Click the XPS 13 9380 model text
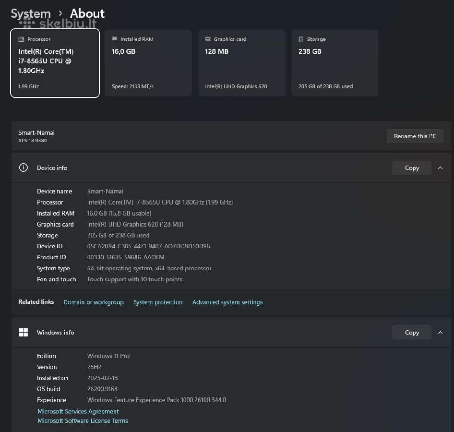This screenshot has height=432, width=454. 33,141
